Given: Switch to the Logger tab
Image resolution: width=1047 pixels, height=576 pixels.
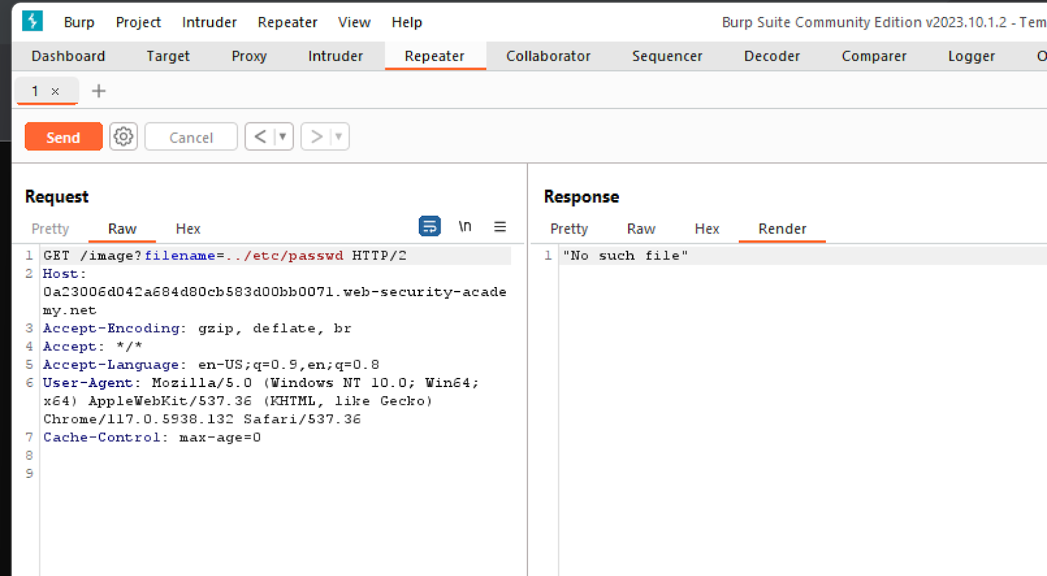Looking at the screenshot, I should point(972,56).
